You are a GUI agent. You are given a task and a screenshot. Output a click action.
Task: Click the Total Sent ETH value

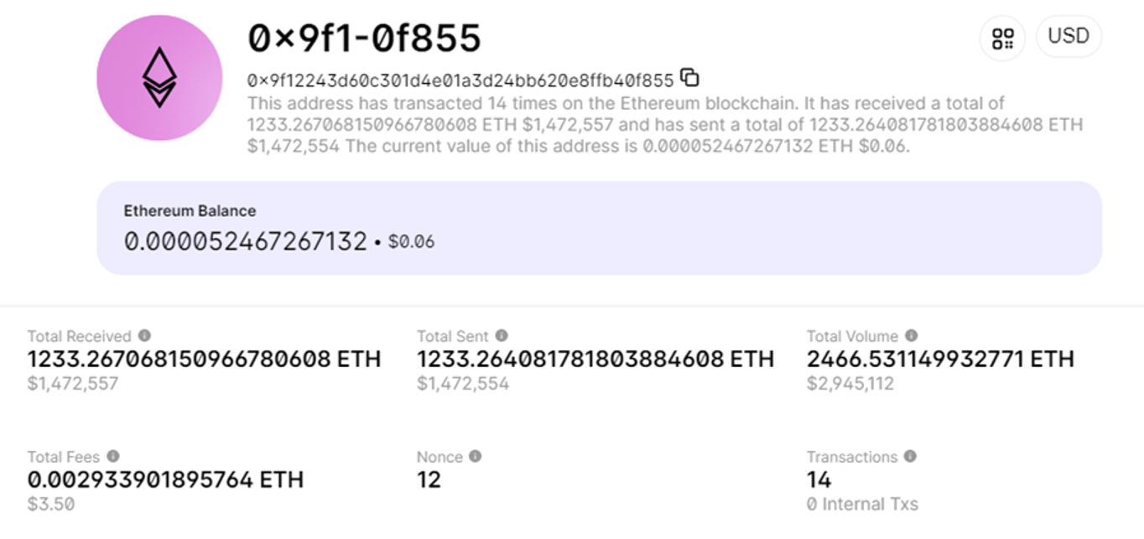click(595, 360)
